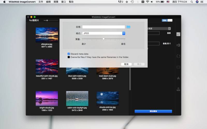Open the Apple menu

pyautogui.click(x=4, y=2)
